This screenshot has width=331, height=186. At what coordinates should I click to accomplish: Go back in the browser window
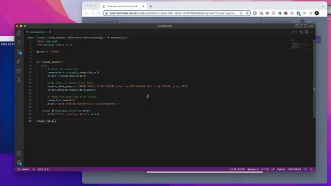click(x=86, y=13)
